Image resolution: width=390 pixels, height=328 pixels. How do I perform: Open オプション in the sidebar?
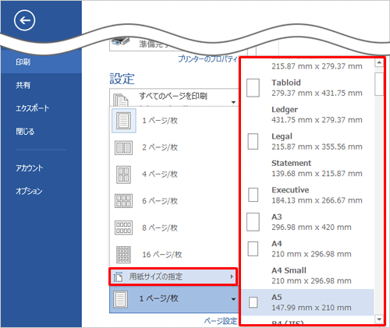coord(29,191)
